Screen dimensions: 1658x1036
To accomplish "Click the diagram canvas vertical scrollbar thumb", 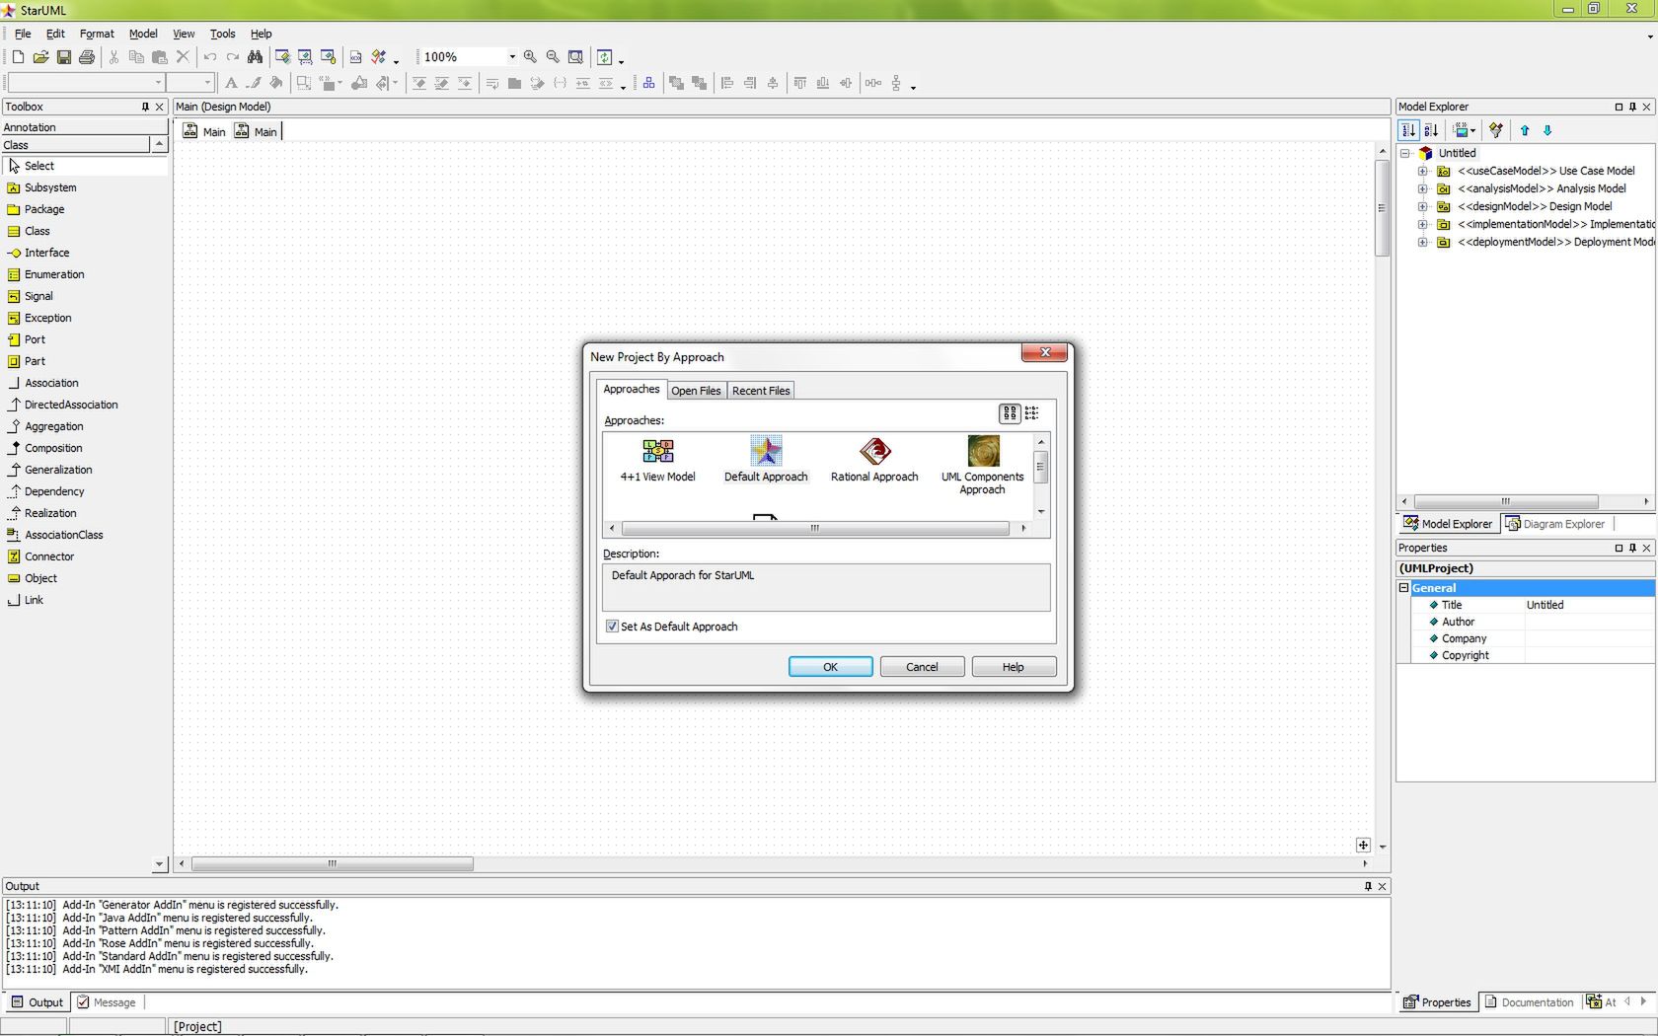I will [1382, 208].
